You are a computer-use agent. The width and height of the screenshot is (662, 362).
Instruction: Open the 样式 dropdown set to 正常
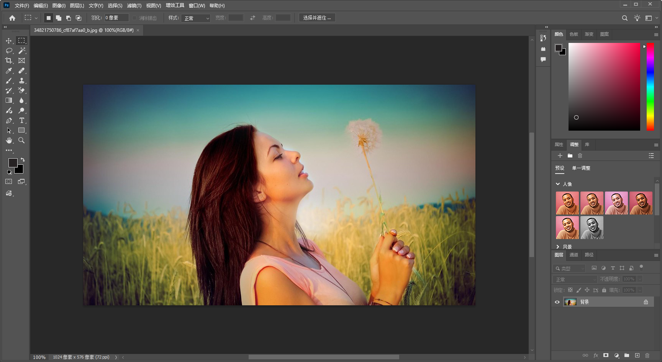(x=196, y=18)
